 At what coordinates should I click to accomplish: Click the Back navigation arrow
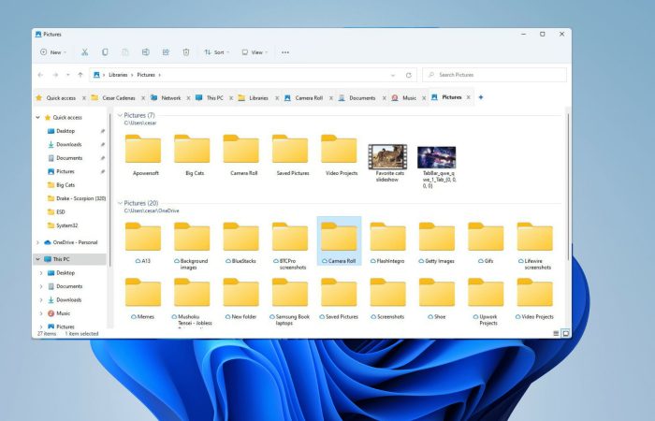pyautogui.click(x=40, y=75)
